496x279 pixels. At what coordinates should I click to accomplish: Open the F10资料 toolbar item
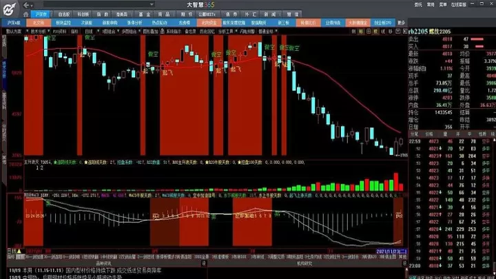tap(59, 31)
